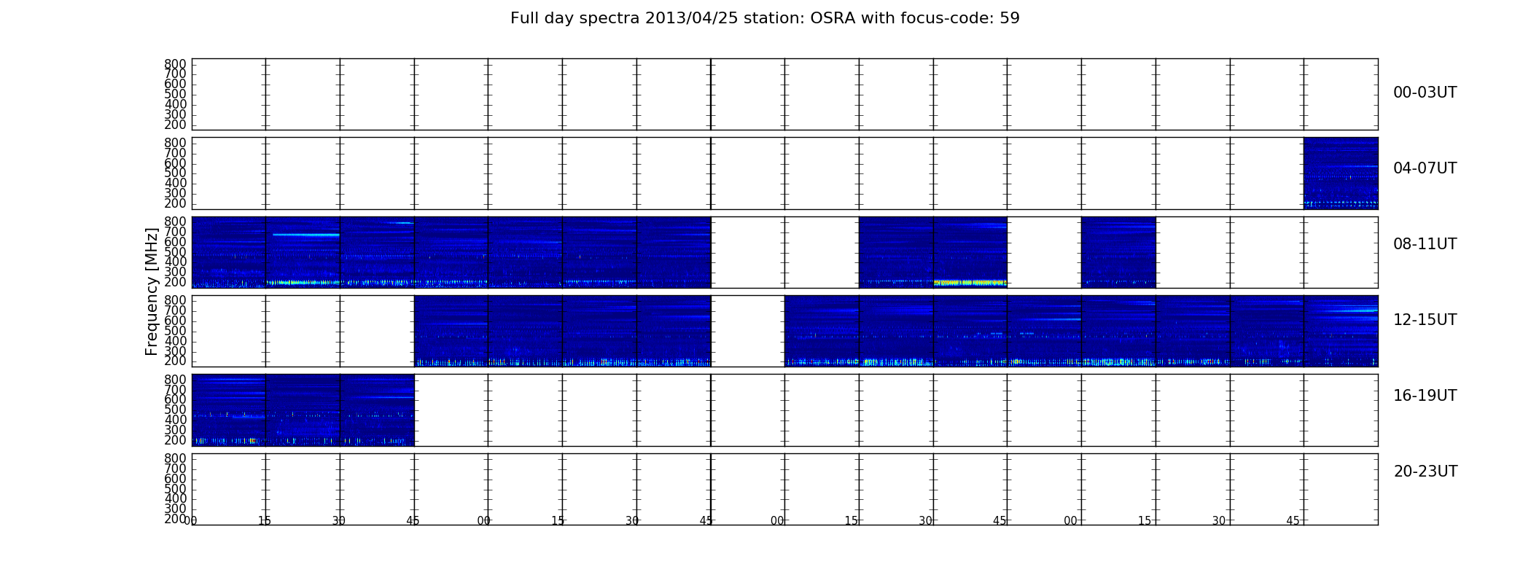
Task: Open the 08-11UT tile with the yellow 200 MHz band
Action: 970,252
